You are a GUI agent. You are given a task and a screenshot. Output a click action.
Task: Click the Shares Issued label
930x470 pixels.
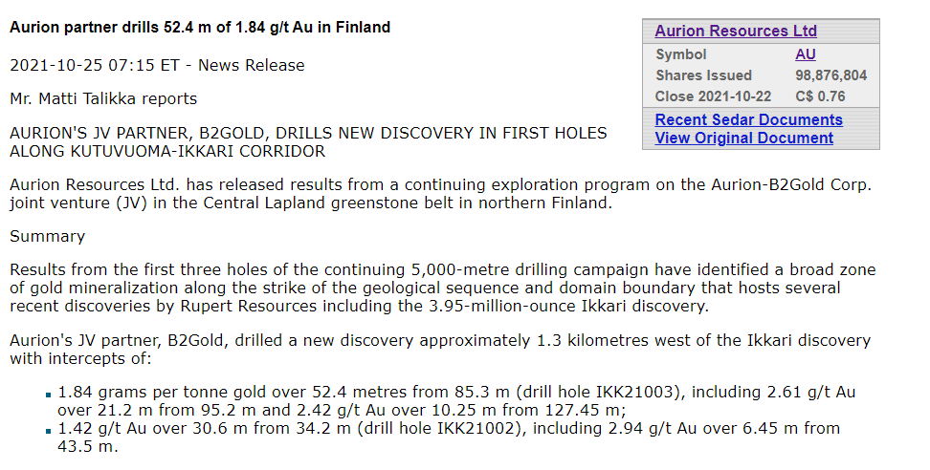click(703, 75)
